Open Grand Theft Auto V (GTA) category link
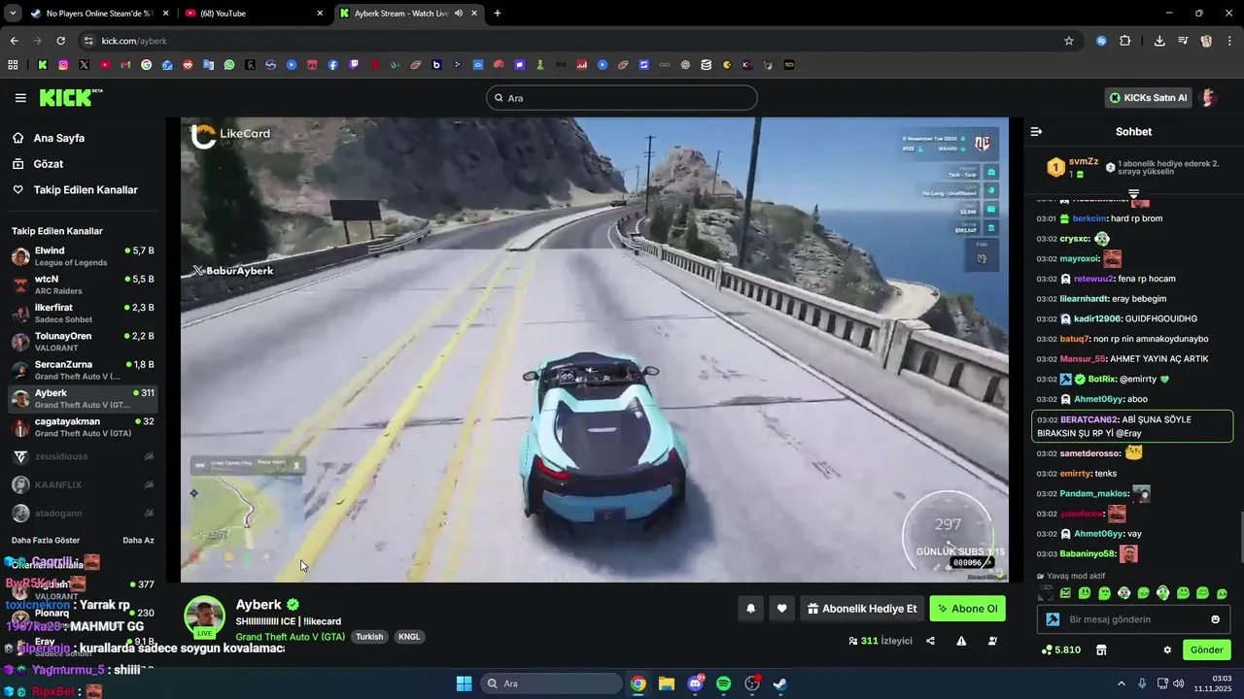 point(291,637)
